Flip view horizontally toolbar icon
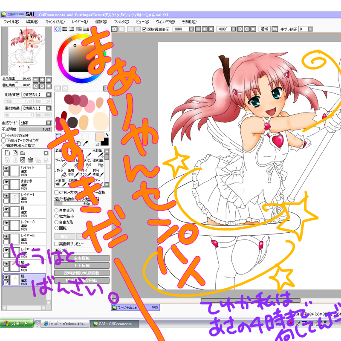The image size is (341, 341). 275,29
